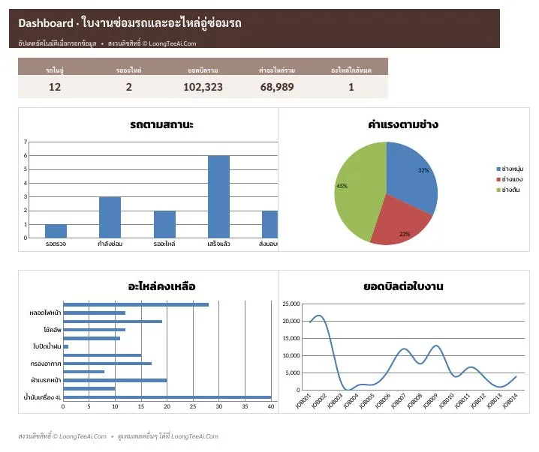Click the footer copyright LoongTeeAi.Com text
Image resolution: width=539 pixels, height=452 pixels.
tap(62, 436)
